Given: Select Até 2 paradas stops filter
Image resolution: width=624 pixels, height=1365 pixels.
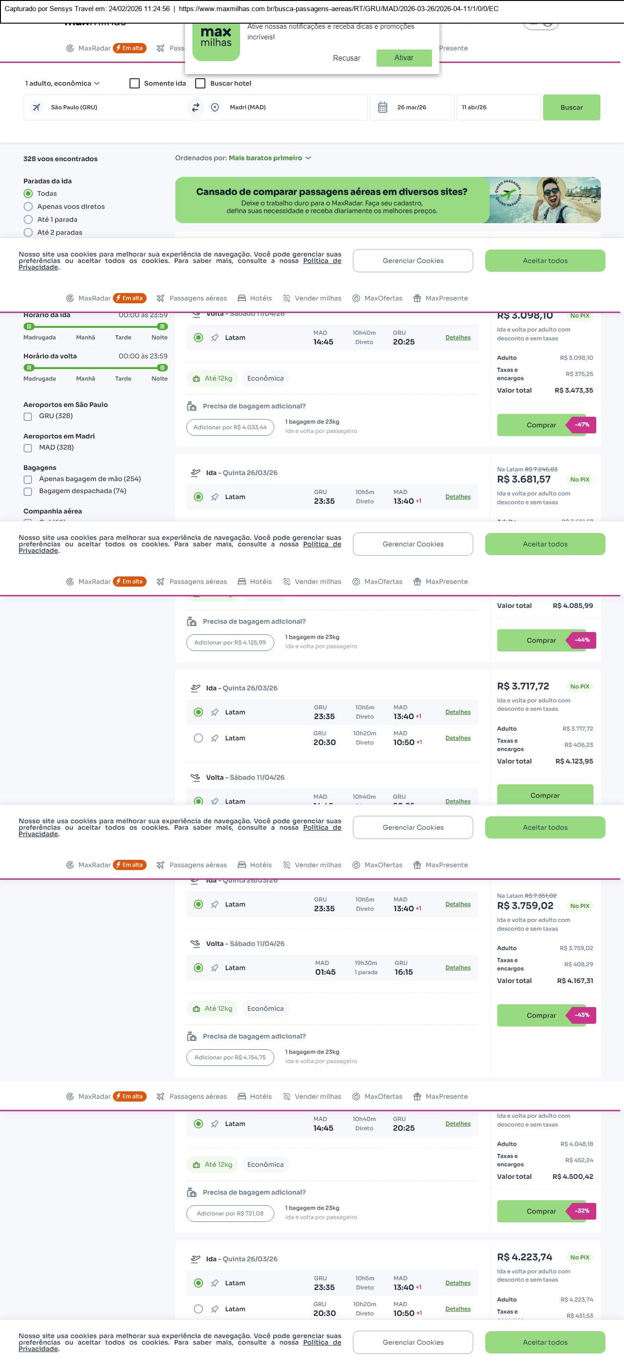Looking at the screenshot, I should pos(29,232).
